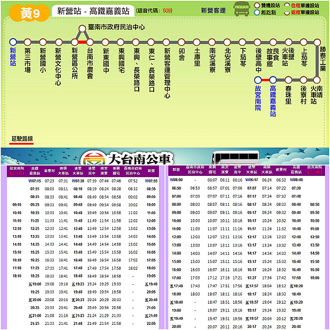Click the 22:05 last arrival cell
Image resolution: width=330 pixels, height=330 pixels.
coord(151,323)
